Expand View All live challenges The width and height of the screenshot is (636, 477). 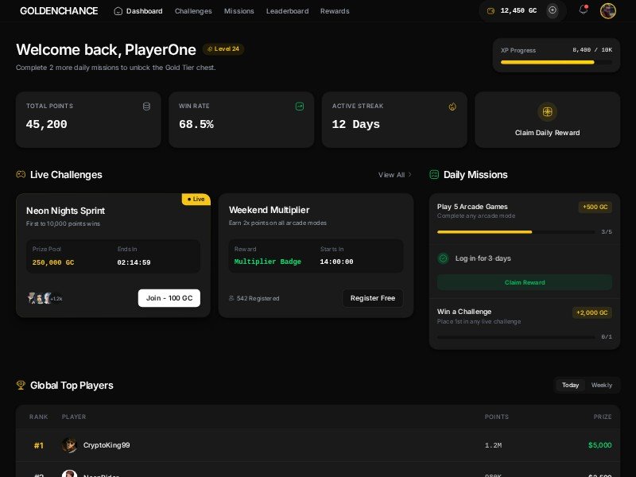click(x=394, y=174)
